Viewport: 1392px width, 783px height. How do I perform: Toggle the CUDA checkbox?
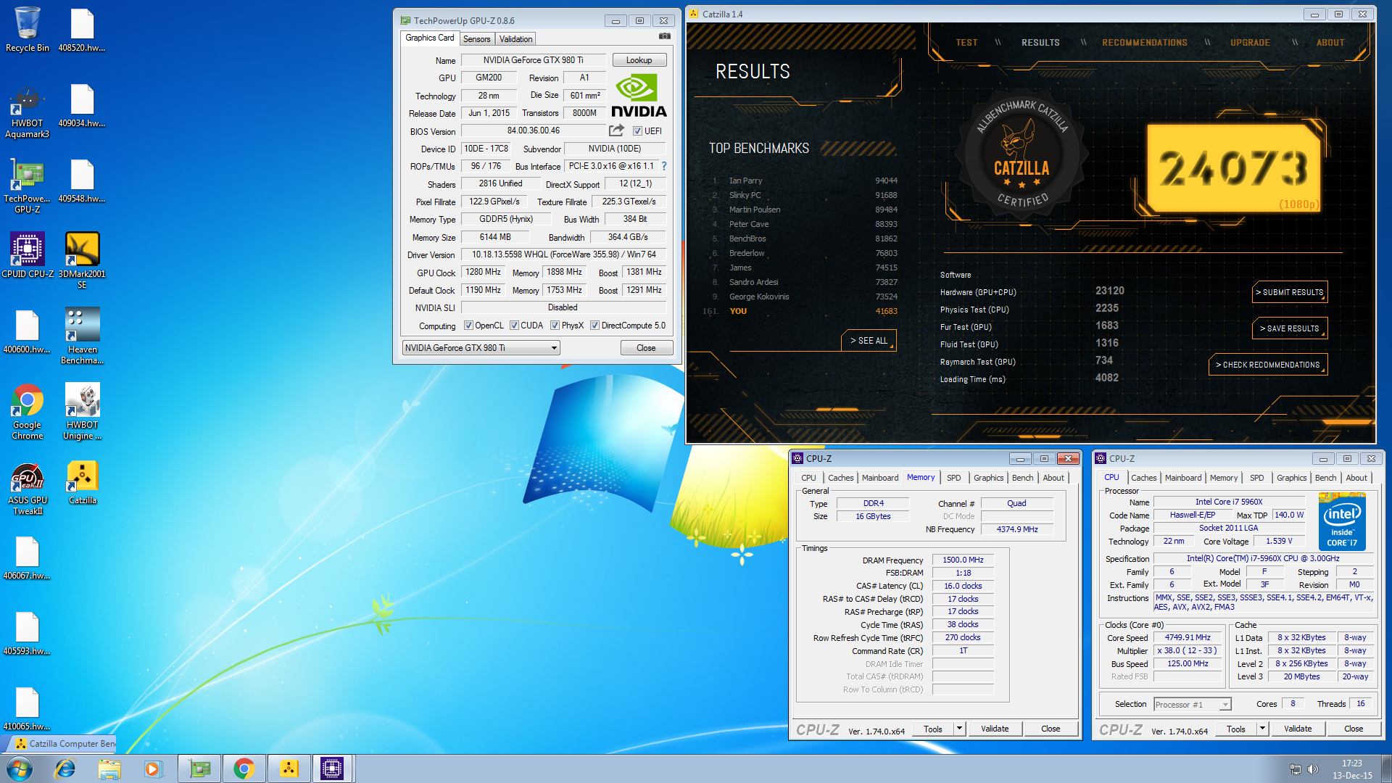pyautogui.click(x=514, y=326)
